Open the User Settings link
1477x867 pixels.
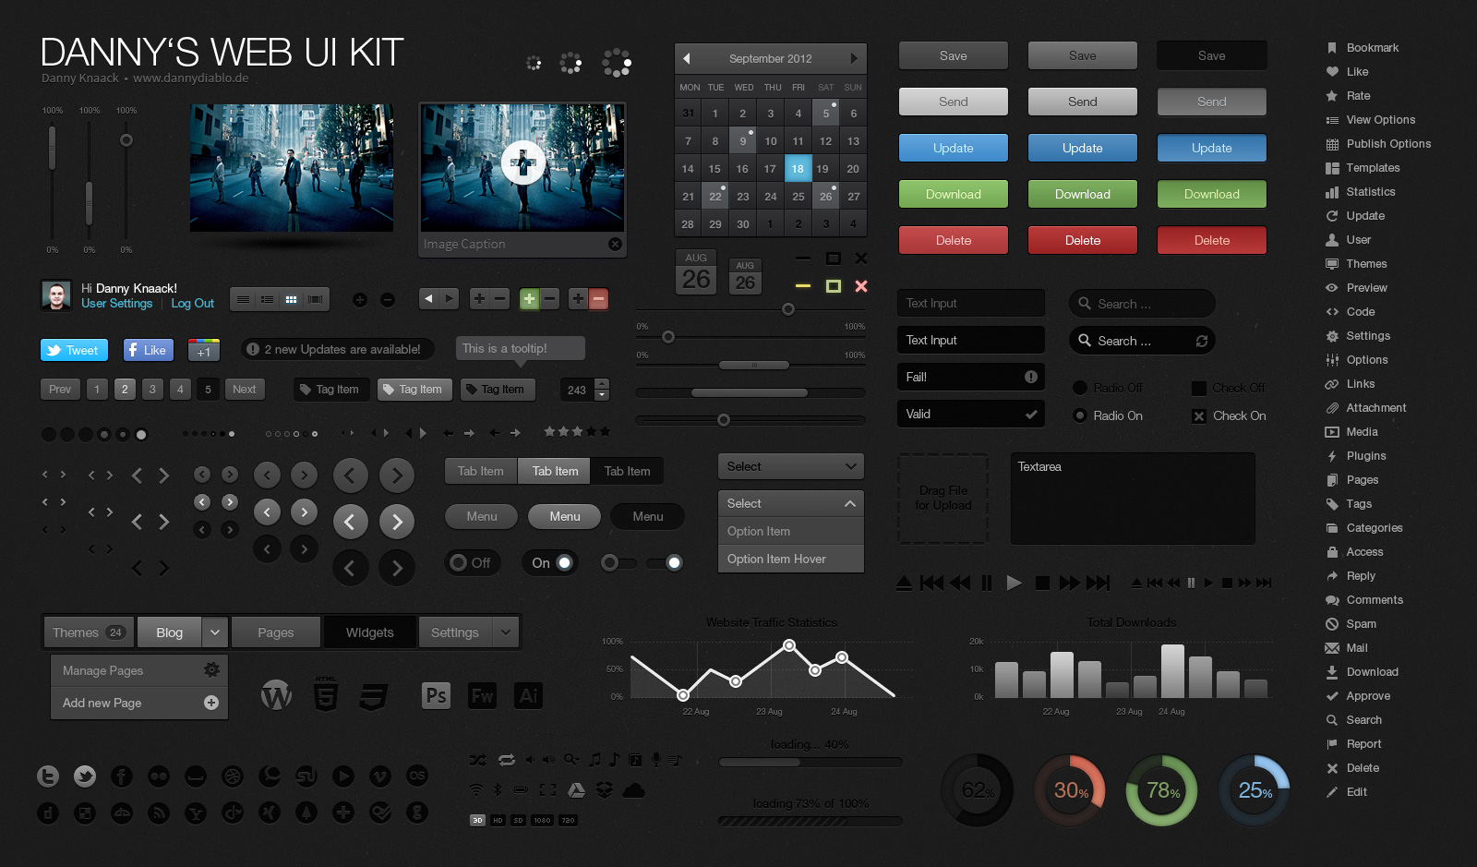point(116,304)
